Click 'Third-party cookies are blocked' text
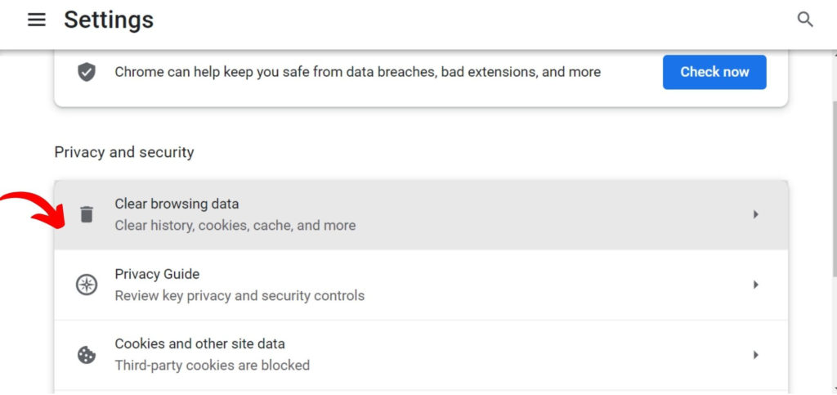This screenshot has width=837, height=395. [x=212, y=366]
